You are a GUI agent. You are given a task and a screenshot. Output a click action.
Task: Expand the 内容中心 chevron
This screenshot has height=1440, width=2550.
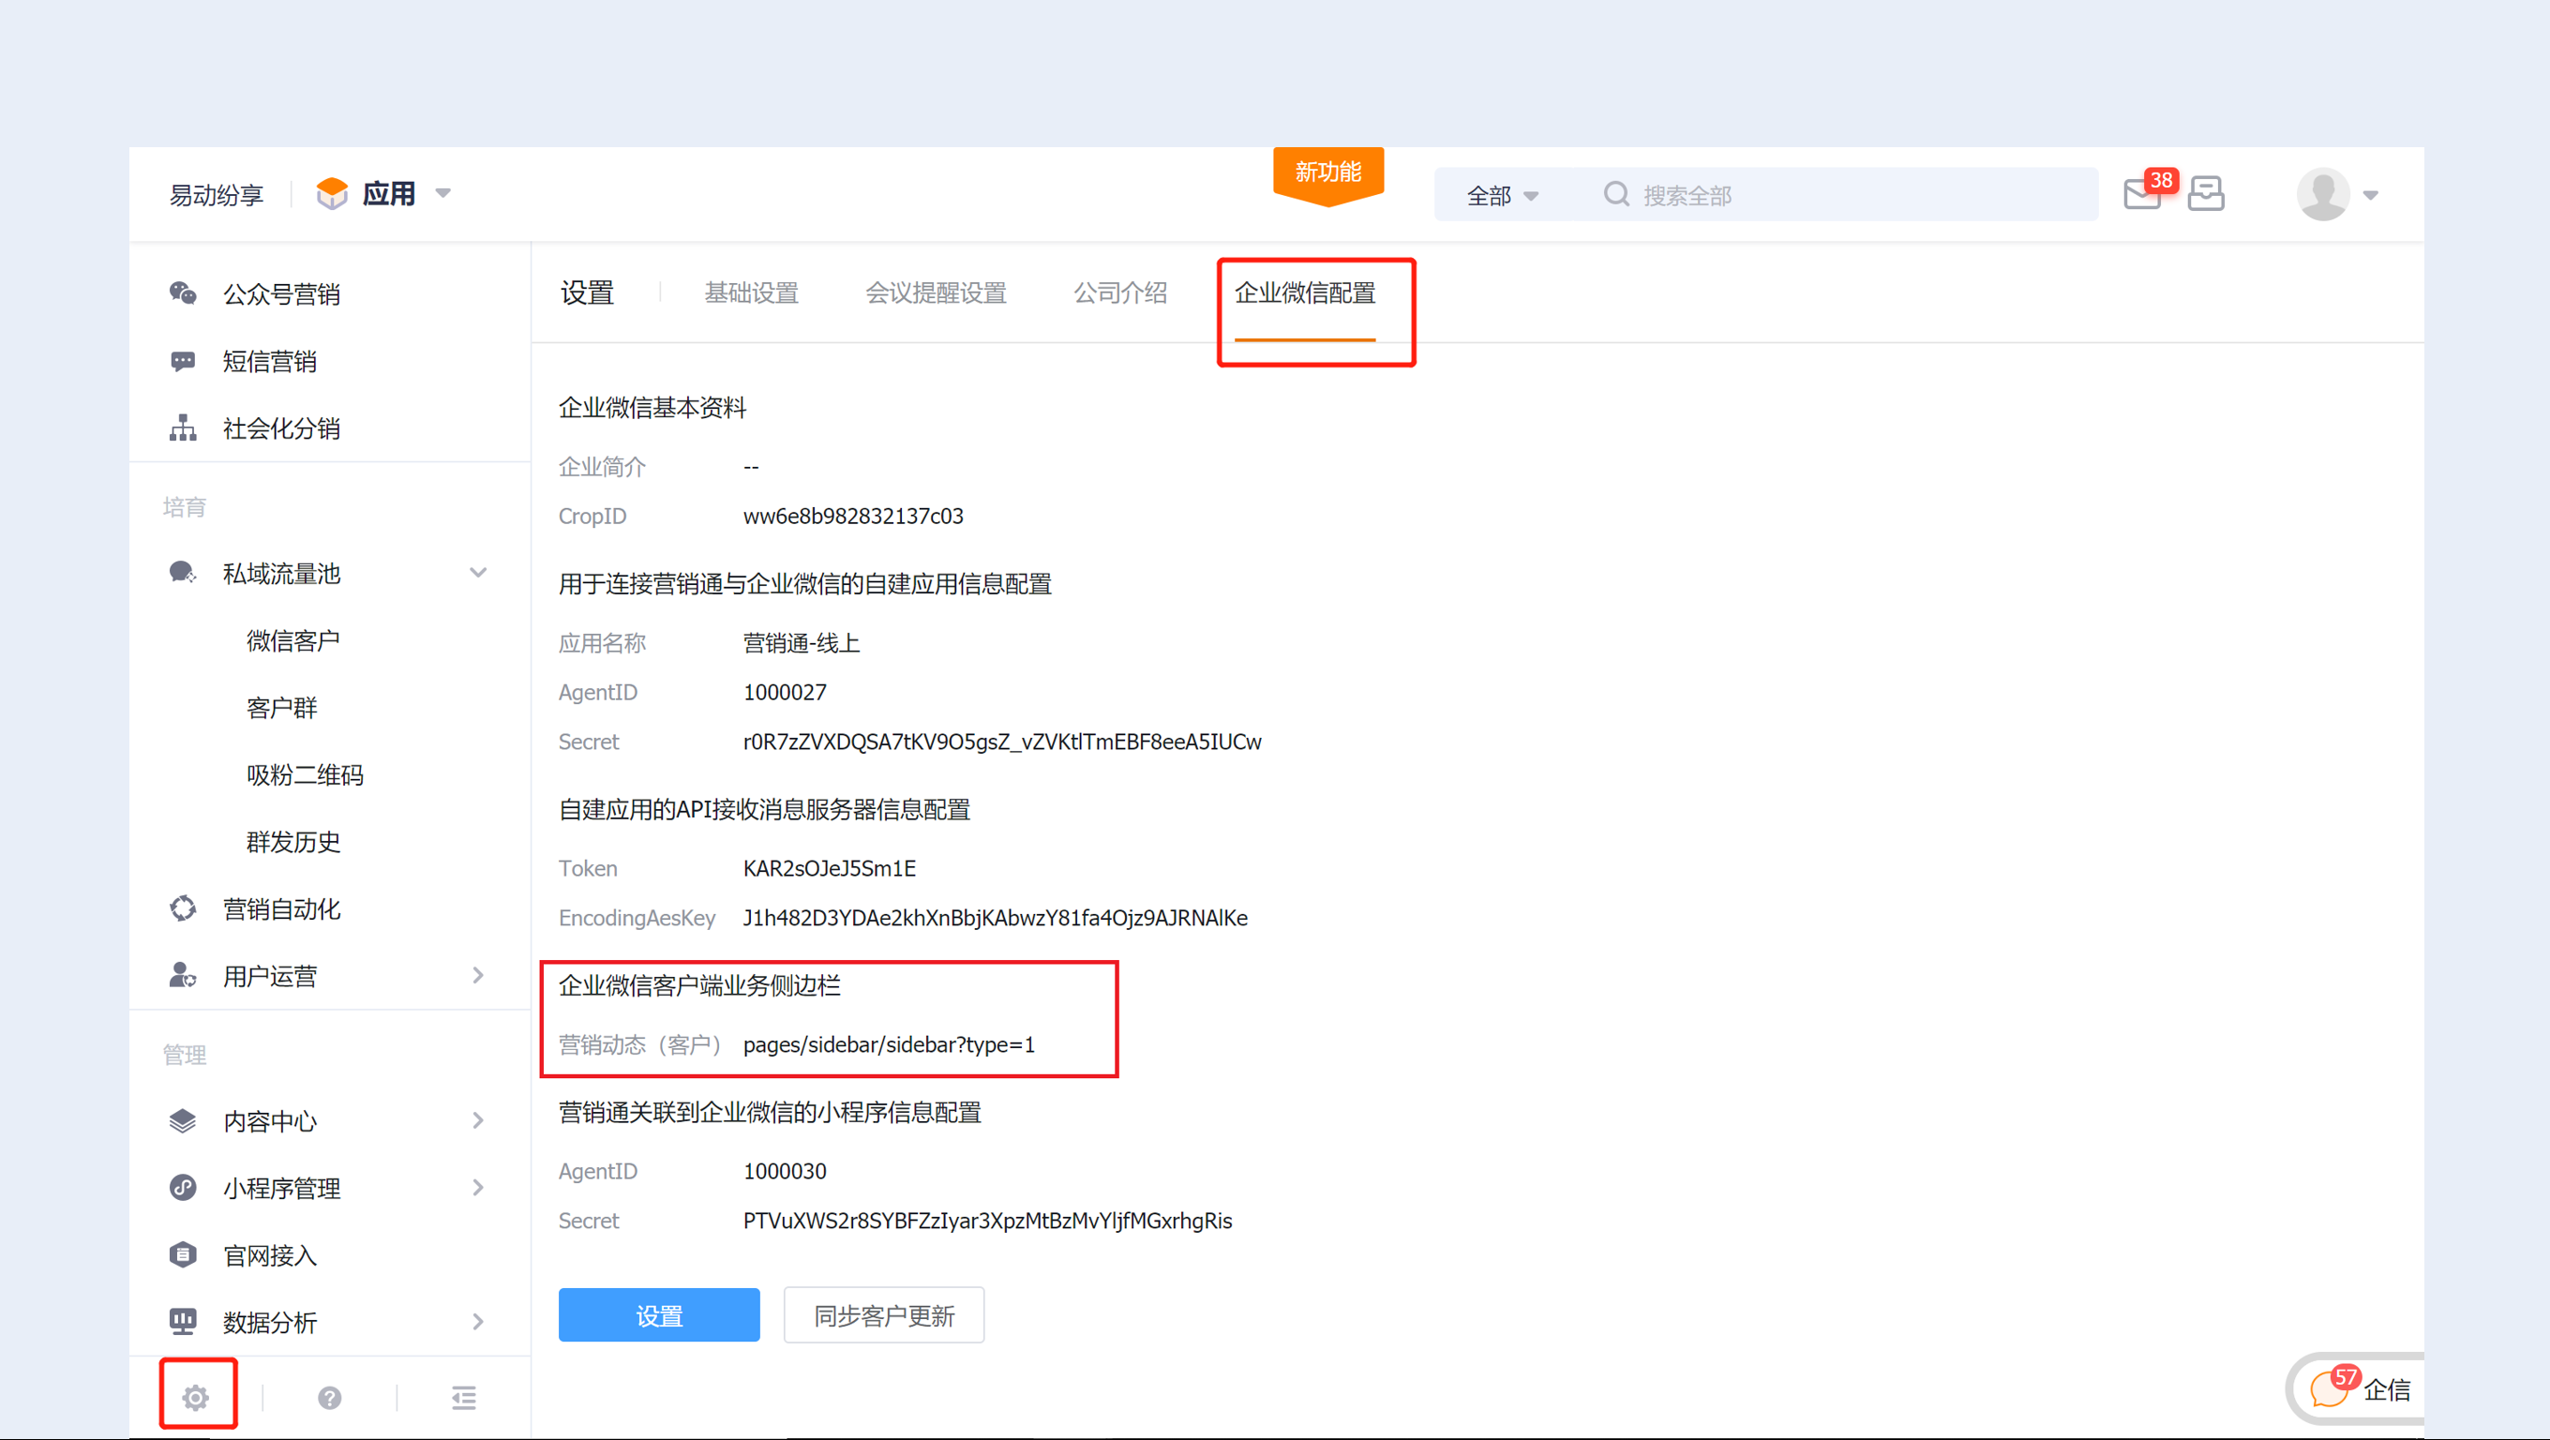[x=478, y=1120]
